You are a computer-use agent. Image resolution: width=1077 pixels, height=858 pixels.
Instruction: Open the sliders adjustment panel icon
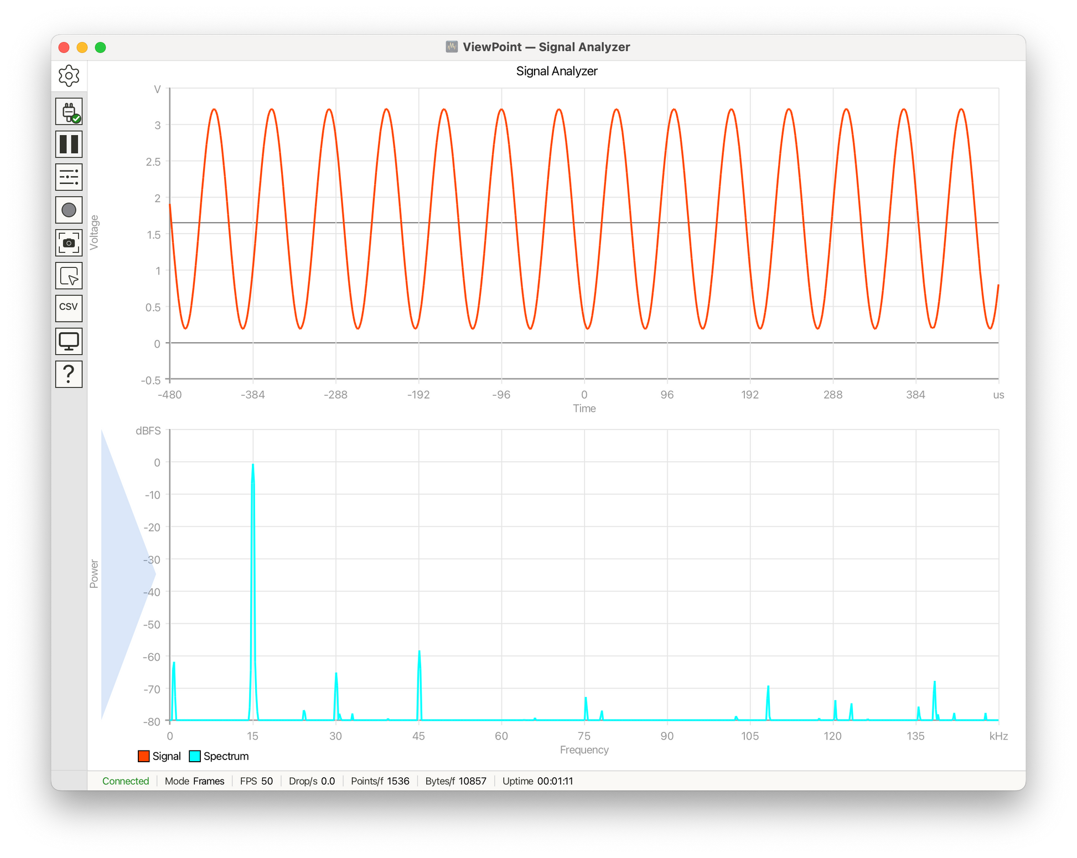click(69, 177)
